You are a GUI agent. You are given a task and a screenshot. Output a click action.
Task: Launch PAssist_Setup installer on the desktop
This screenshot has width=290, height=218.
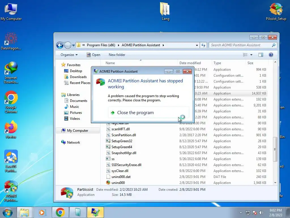(276, 12)
